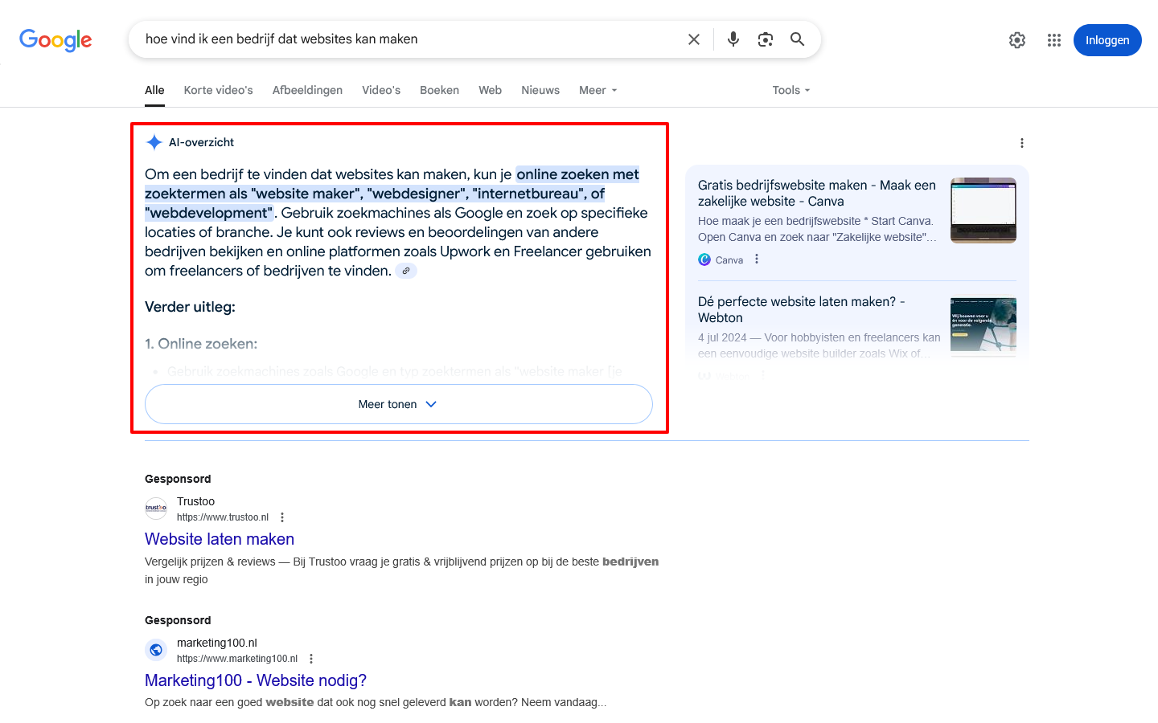The image size is (1158, 723).
Task: Switch to the Afbeeldingen tab
Action: pos(307,90)
